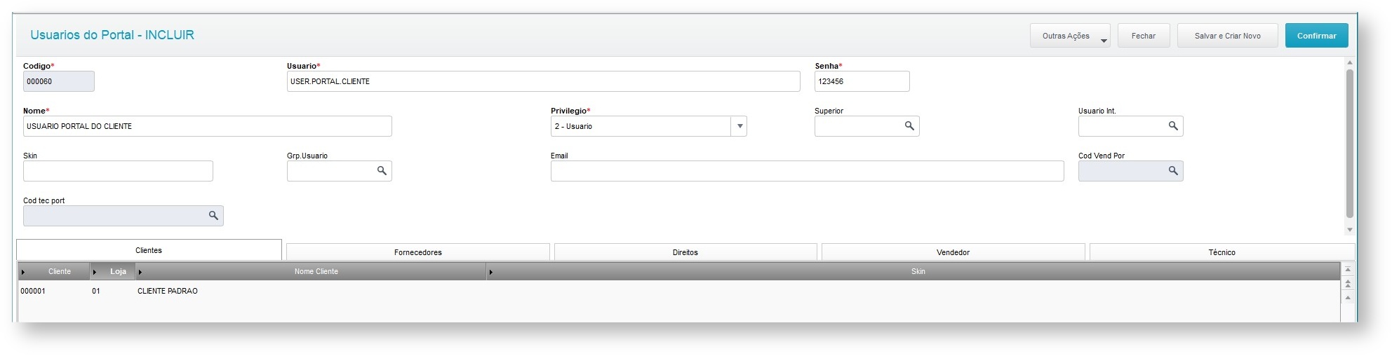Open lookup search for Superior field
1392x356 pixels.
909,126
